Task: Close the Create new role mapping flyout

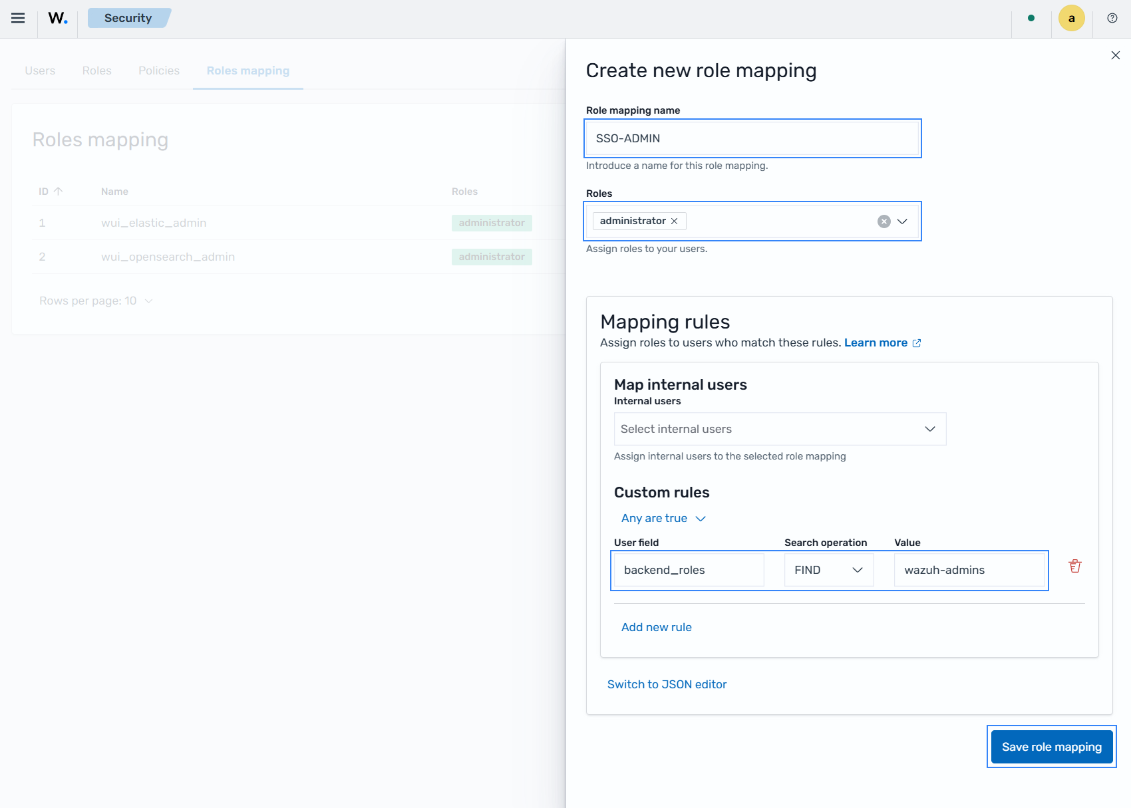Action: pyautogui.click(x=1116, y=55)
